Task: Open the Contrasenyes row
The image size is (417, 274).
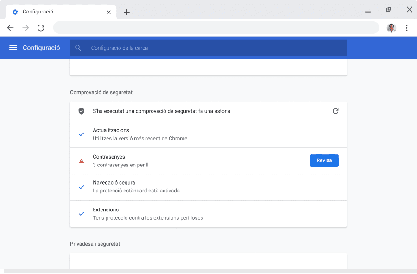Action: 208,161
